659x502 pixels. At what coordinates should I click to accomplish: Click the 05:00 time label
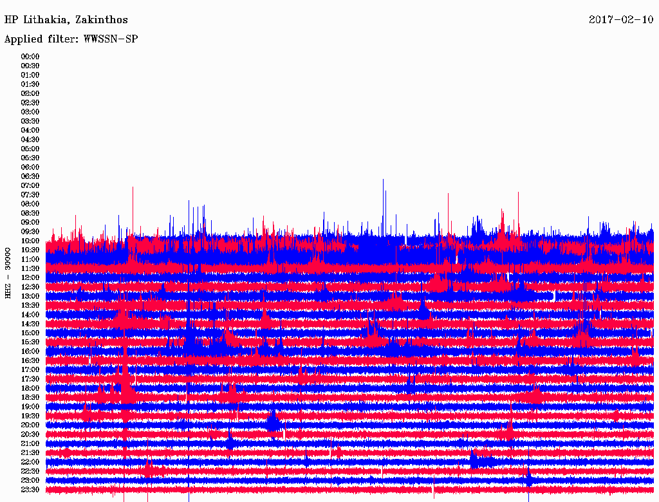30,149
